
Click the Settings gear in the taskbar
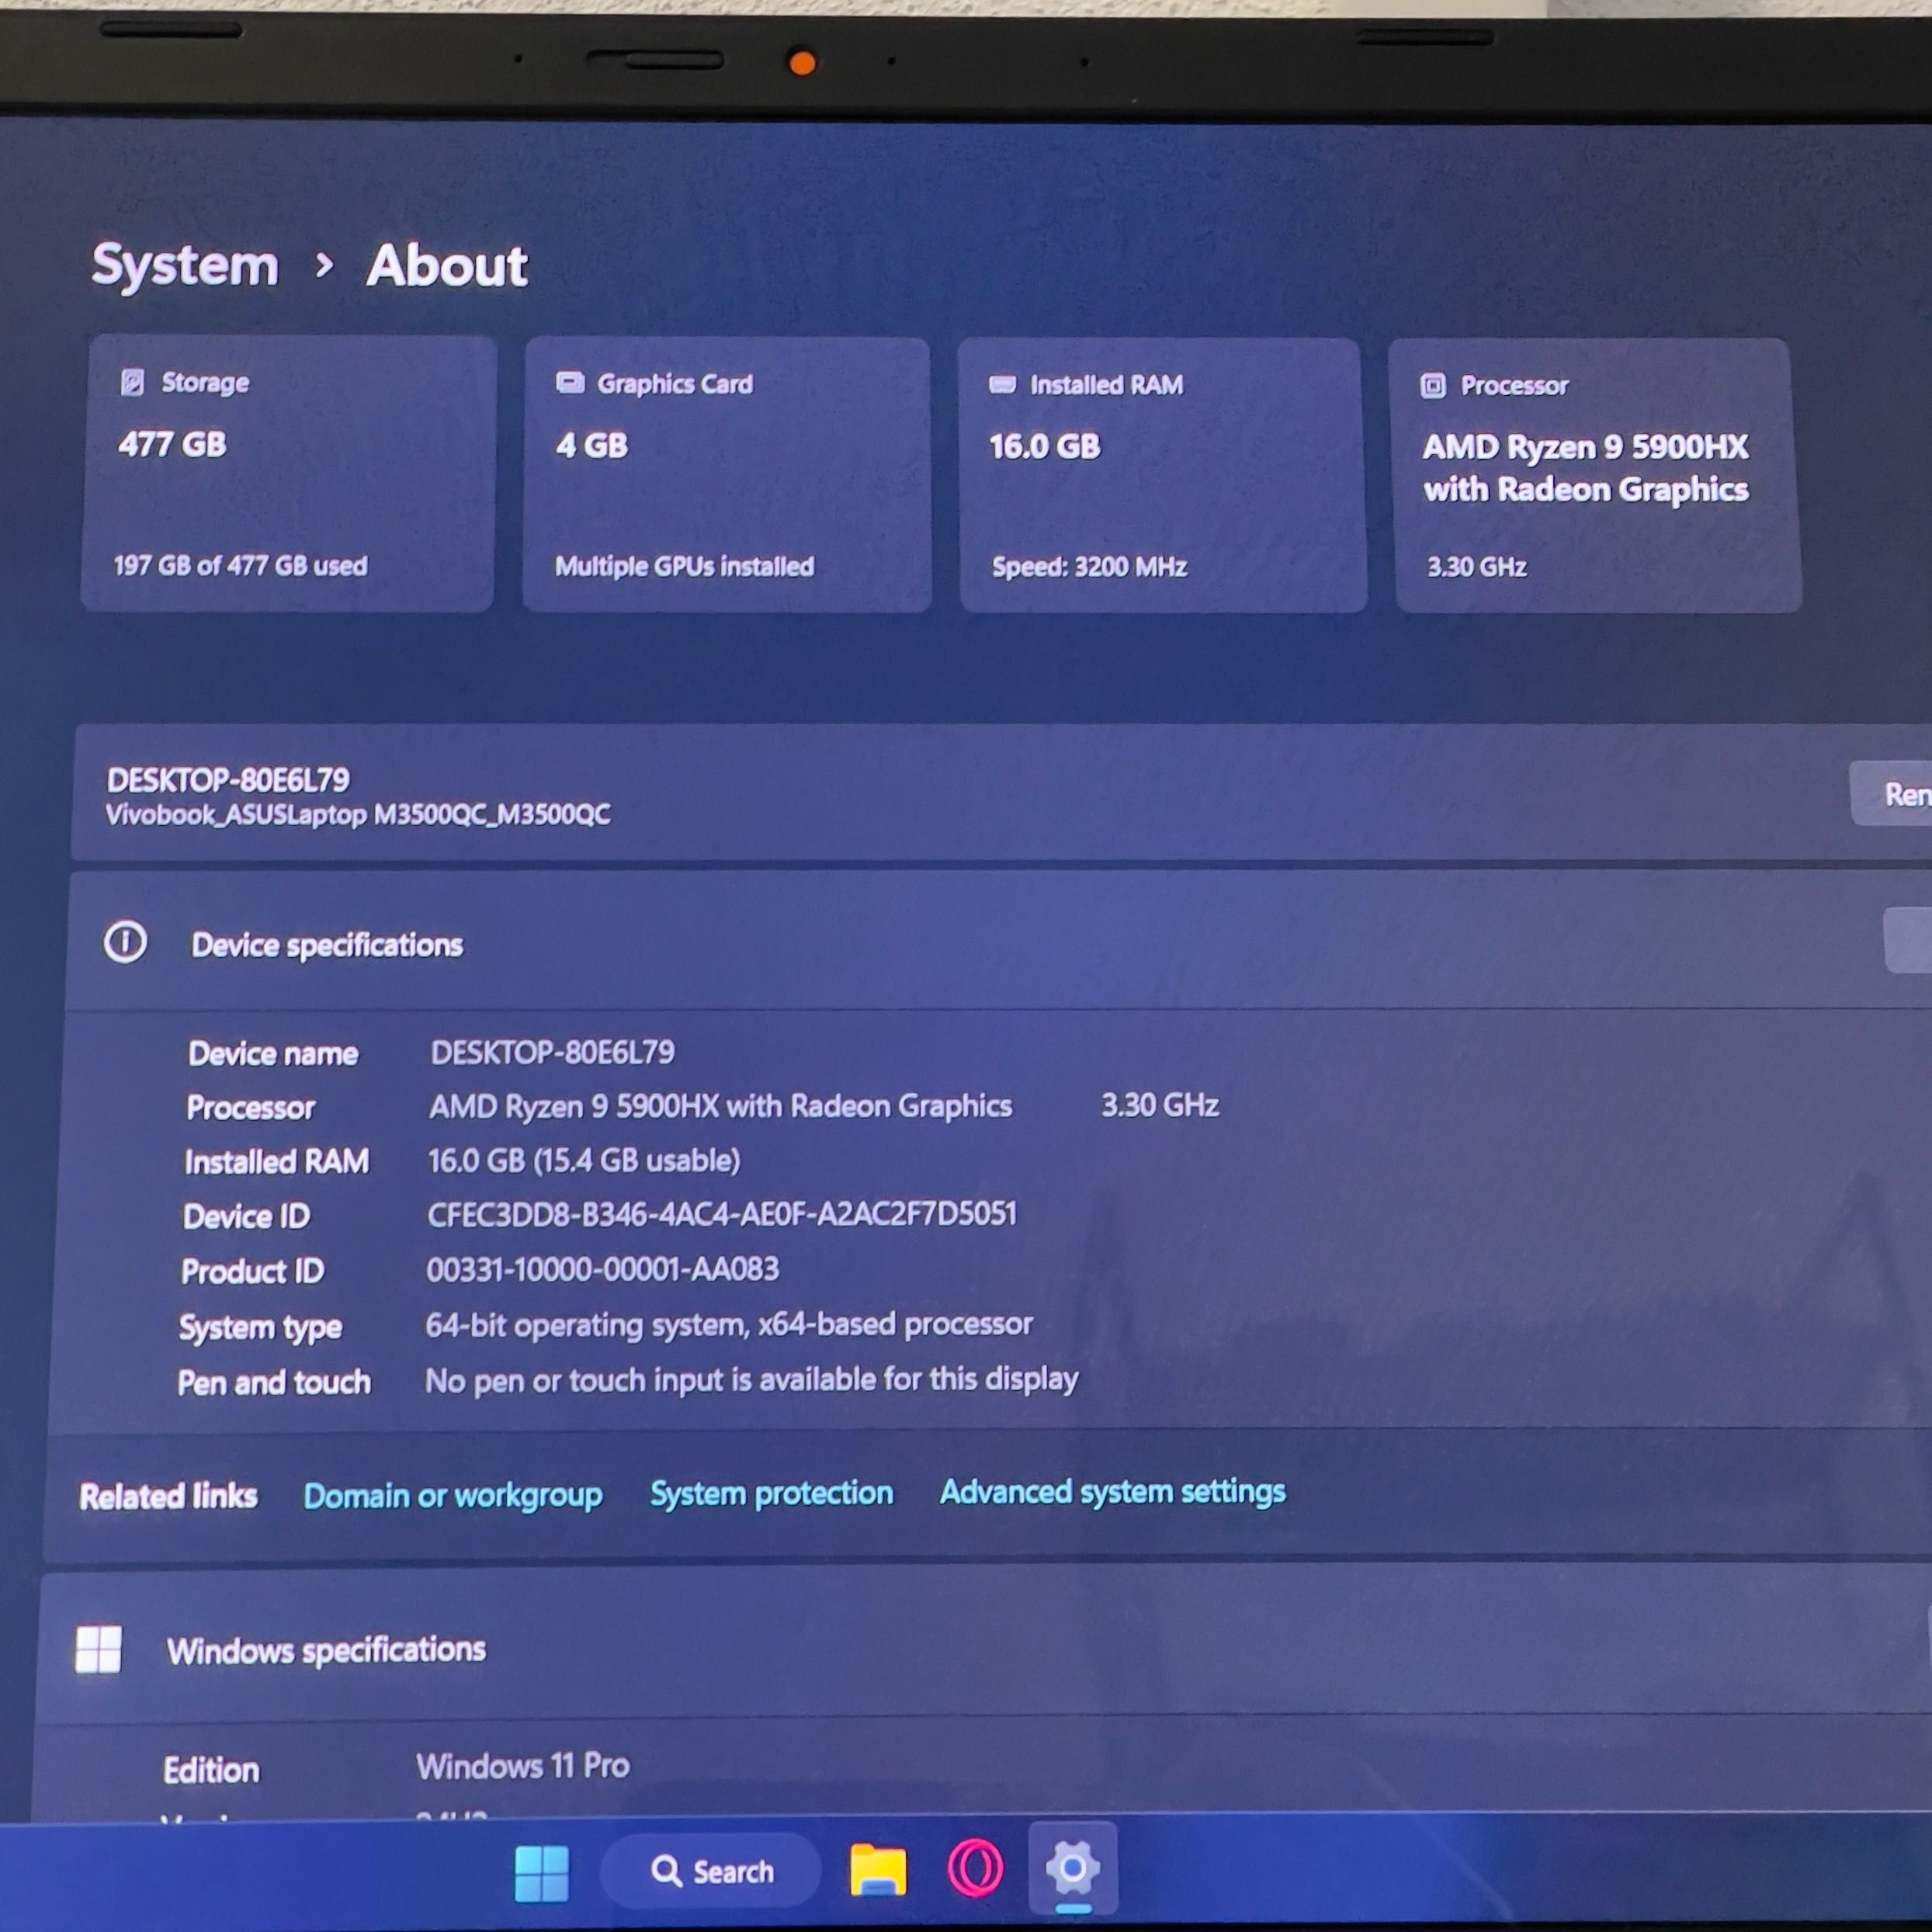[x=1073, y=1867]
